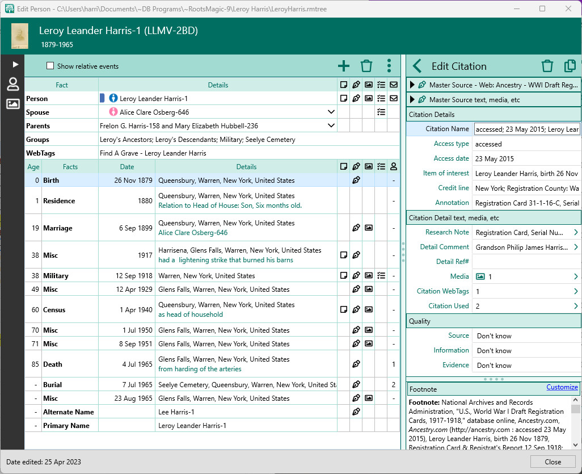Select the person silhouette icon in sidebar

[x=12, y=85]
